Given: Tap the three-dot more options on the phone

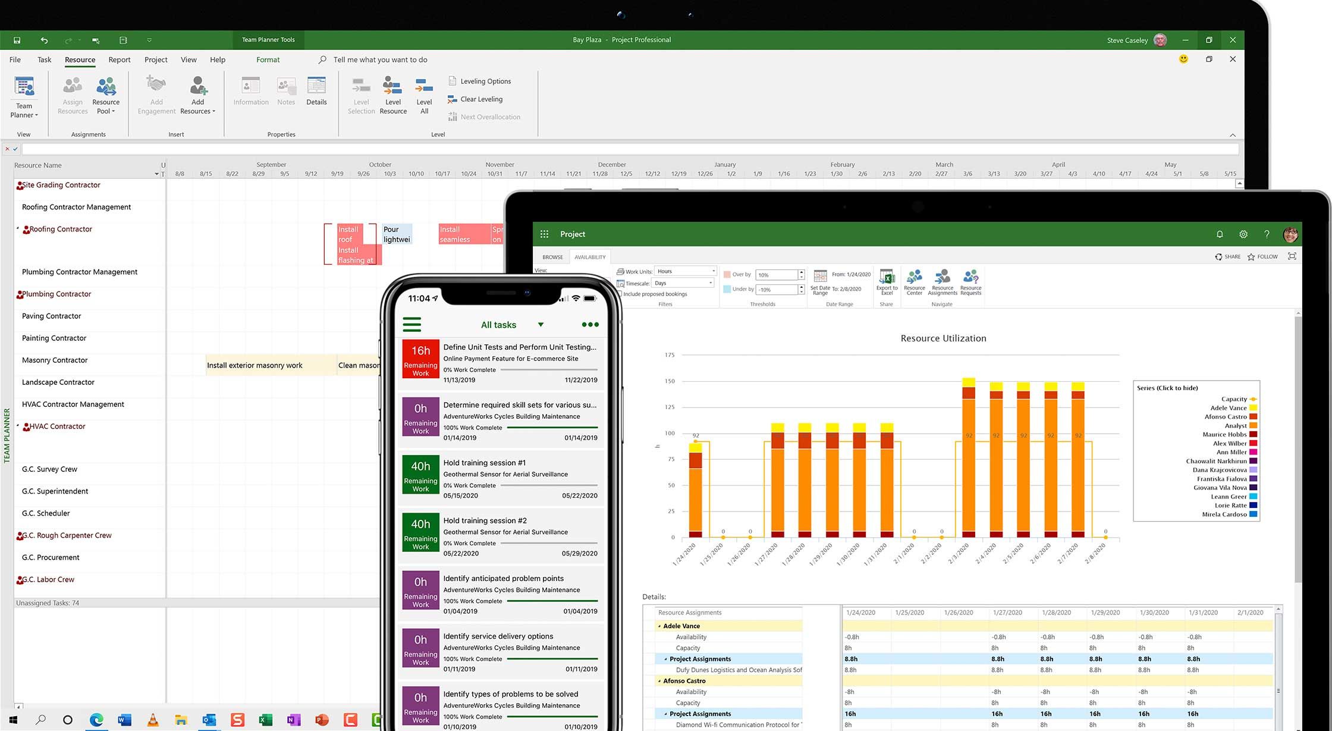Looking at the screenshot, I should coord(590,325).
